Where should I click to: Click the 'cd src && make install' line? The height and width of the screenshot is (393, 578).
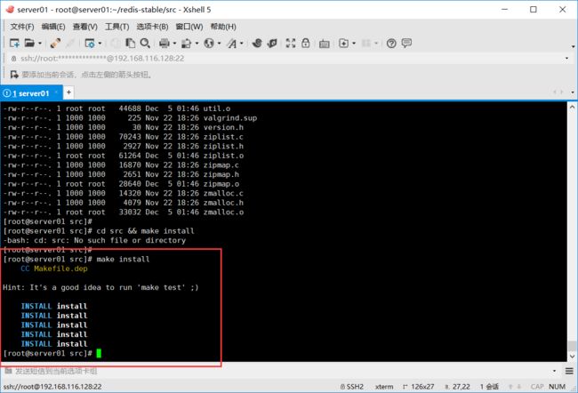pyautogui.click(x=99, y=231)
